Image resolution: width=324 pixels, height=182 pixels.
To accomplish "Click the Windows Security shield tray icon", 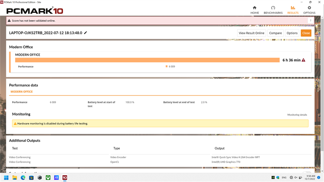I will point(278,178).
